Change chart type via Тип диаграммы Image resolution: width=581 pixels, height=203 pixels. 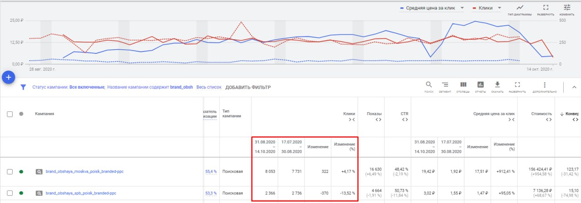pos(520,8)
